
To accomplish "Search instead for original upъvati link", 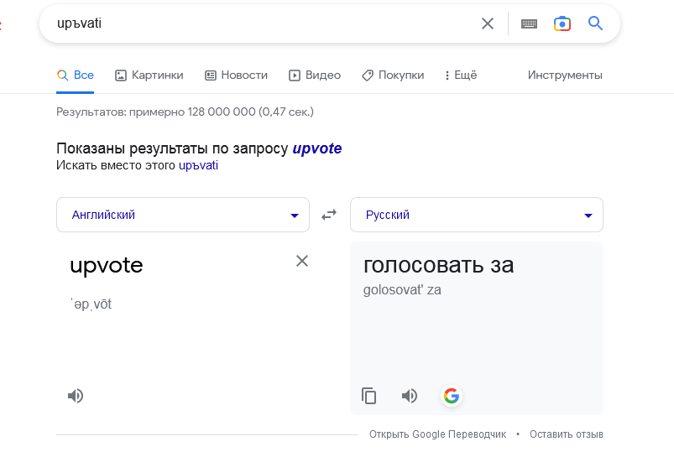I will click(198, 165).
